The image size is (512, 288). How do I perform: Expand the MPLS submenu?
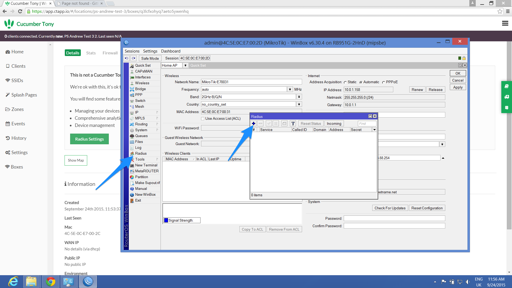pyautogui.click(x=157, y=118)
